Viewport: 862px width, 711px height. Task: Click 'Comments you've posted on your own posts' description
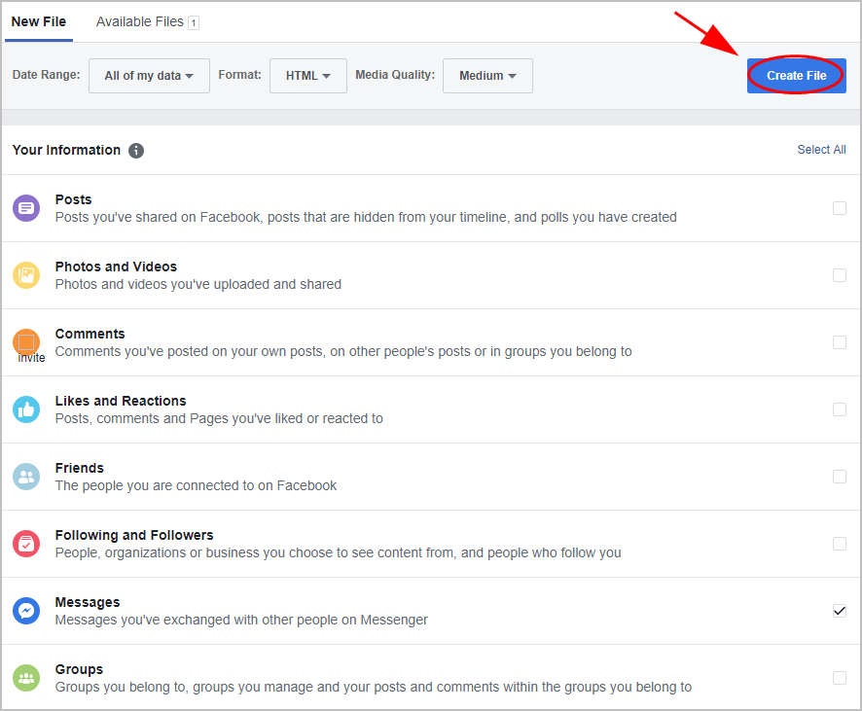pos(343,351)
